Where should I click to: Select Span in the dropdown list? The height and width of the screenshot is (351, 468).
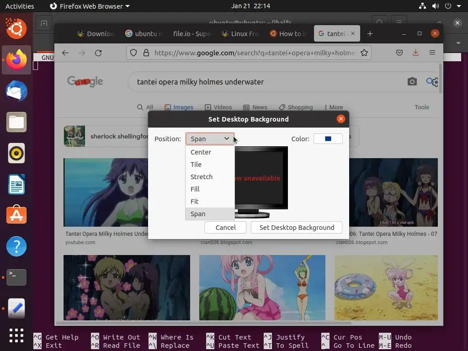pyautogui.click(x=210, y=214)
